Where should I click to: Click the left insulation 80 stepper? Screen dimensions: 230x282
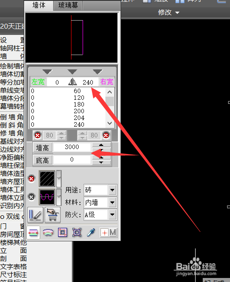click(62, 135)
